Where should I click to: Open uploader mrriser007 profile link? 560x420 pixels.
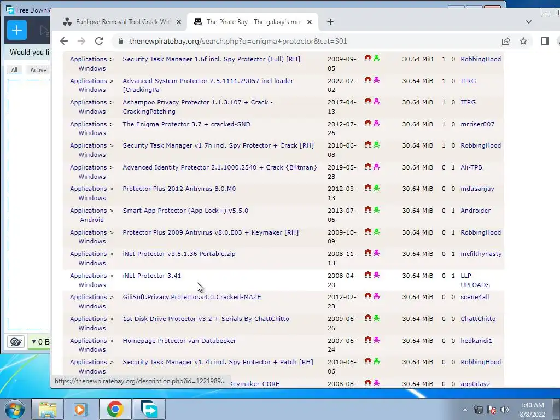point(477,124)
